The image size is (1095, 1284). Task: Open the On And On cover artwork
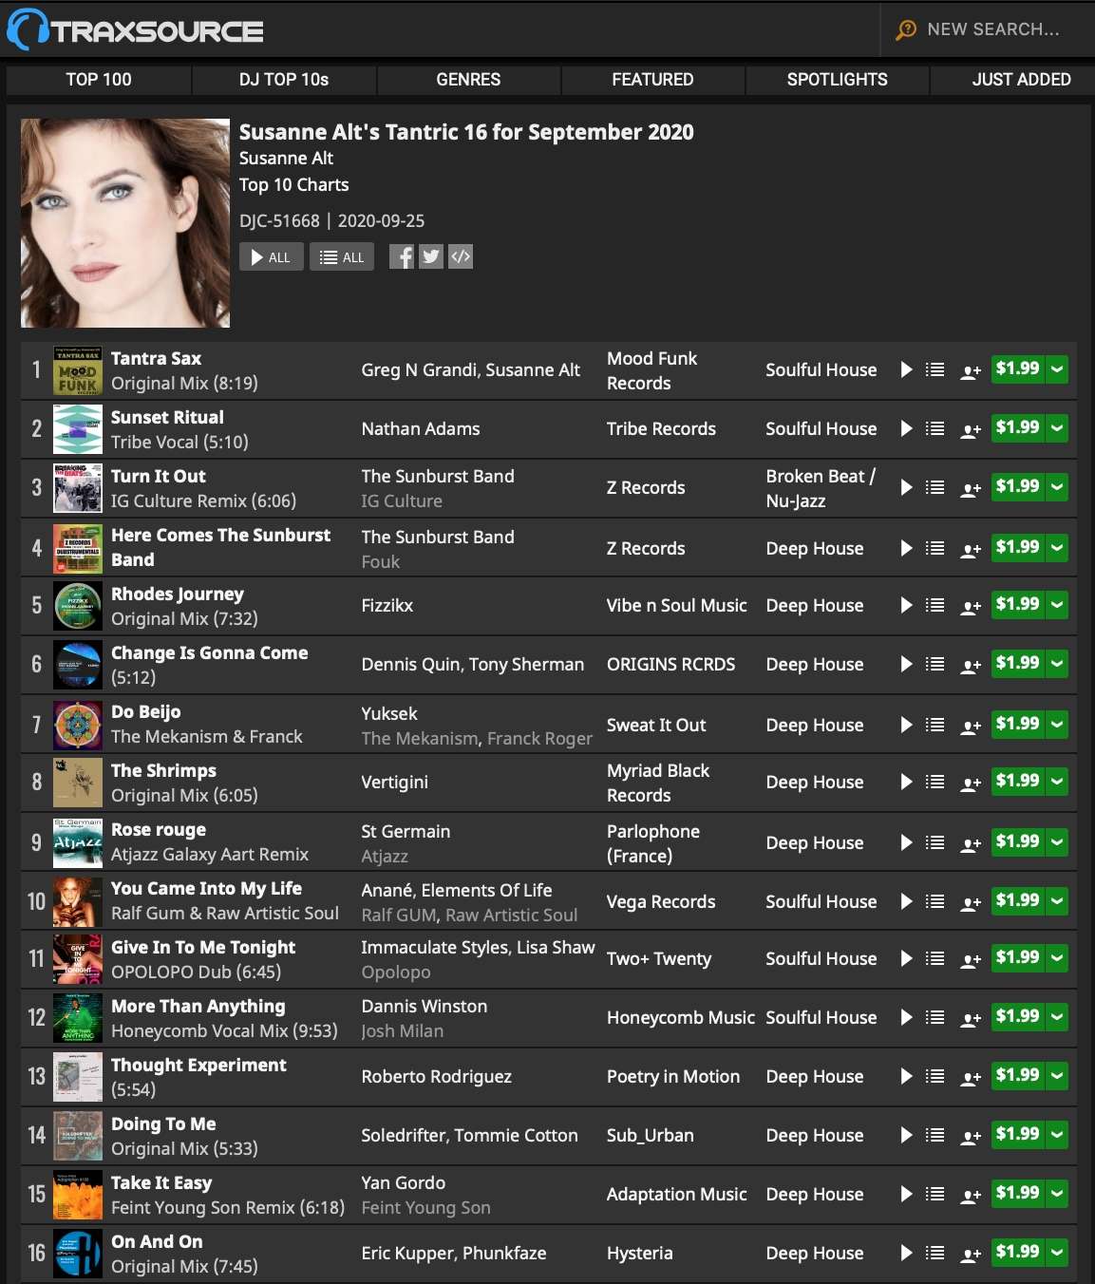point(78,1254)
